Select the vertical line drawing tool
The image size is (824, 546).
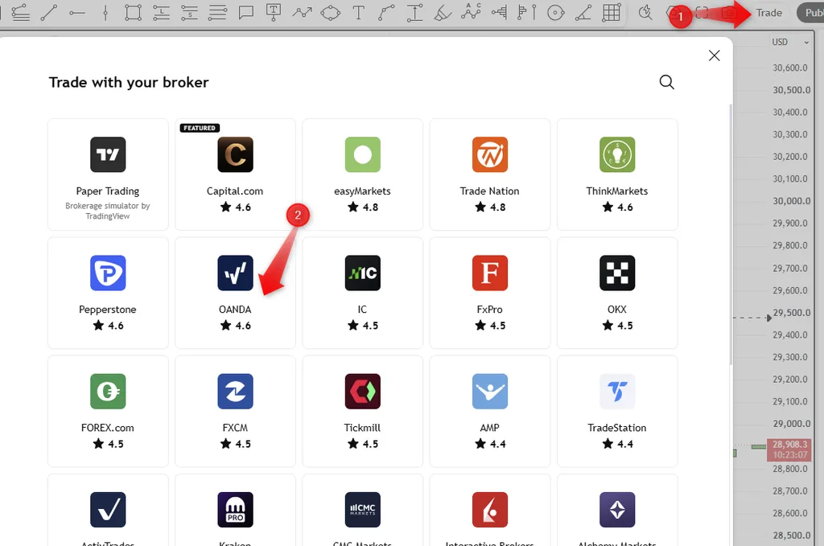[x=105, y=13]
